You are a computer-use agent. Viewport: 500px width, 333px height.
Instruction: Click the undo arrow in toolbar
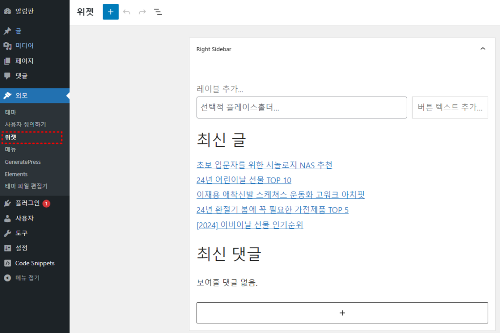(126, 12)
